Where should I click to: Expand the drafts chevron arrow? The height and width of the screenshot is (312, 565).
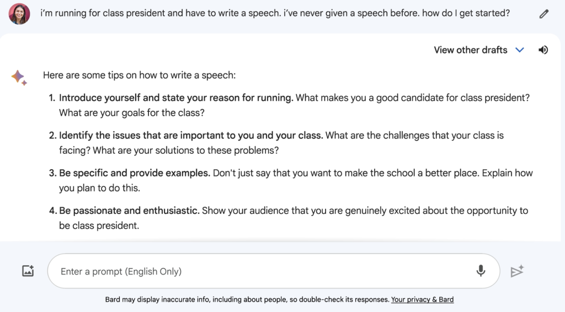click(x=519, y=50)
